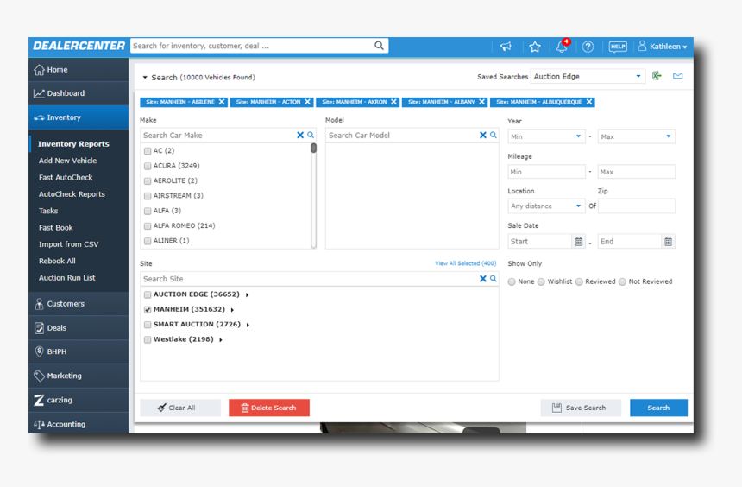Remove the MANHEIM - ABILENE site tag
The width and height of the screenshot is (742, 487).
[x=222, y=102]
